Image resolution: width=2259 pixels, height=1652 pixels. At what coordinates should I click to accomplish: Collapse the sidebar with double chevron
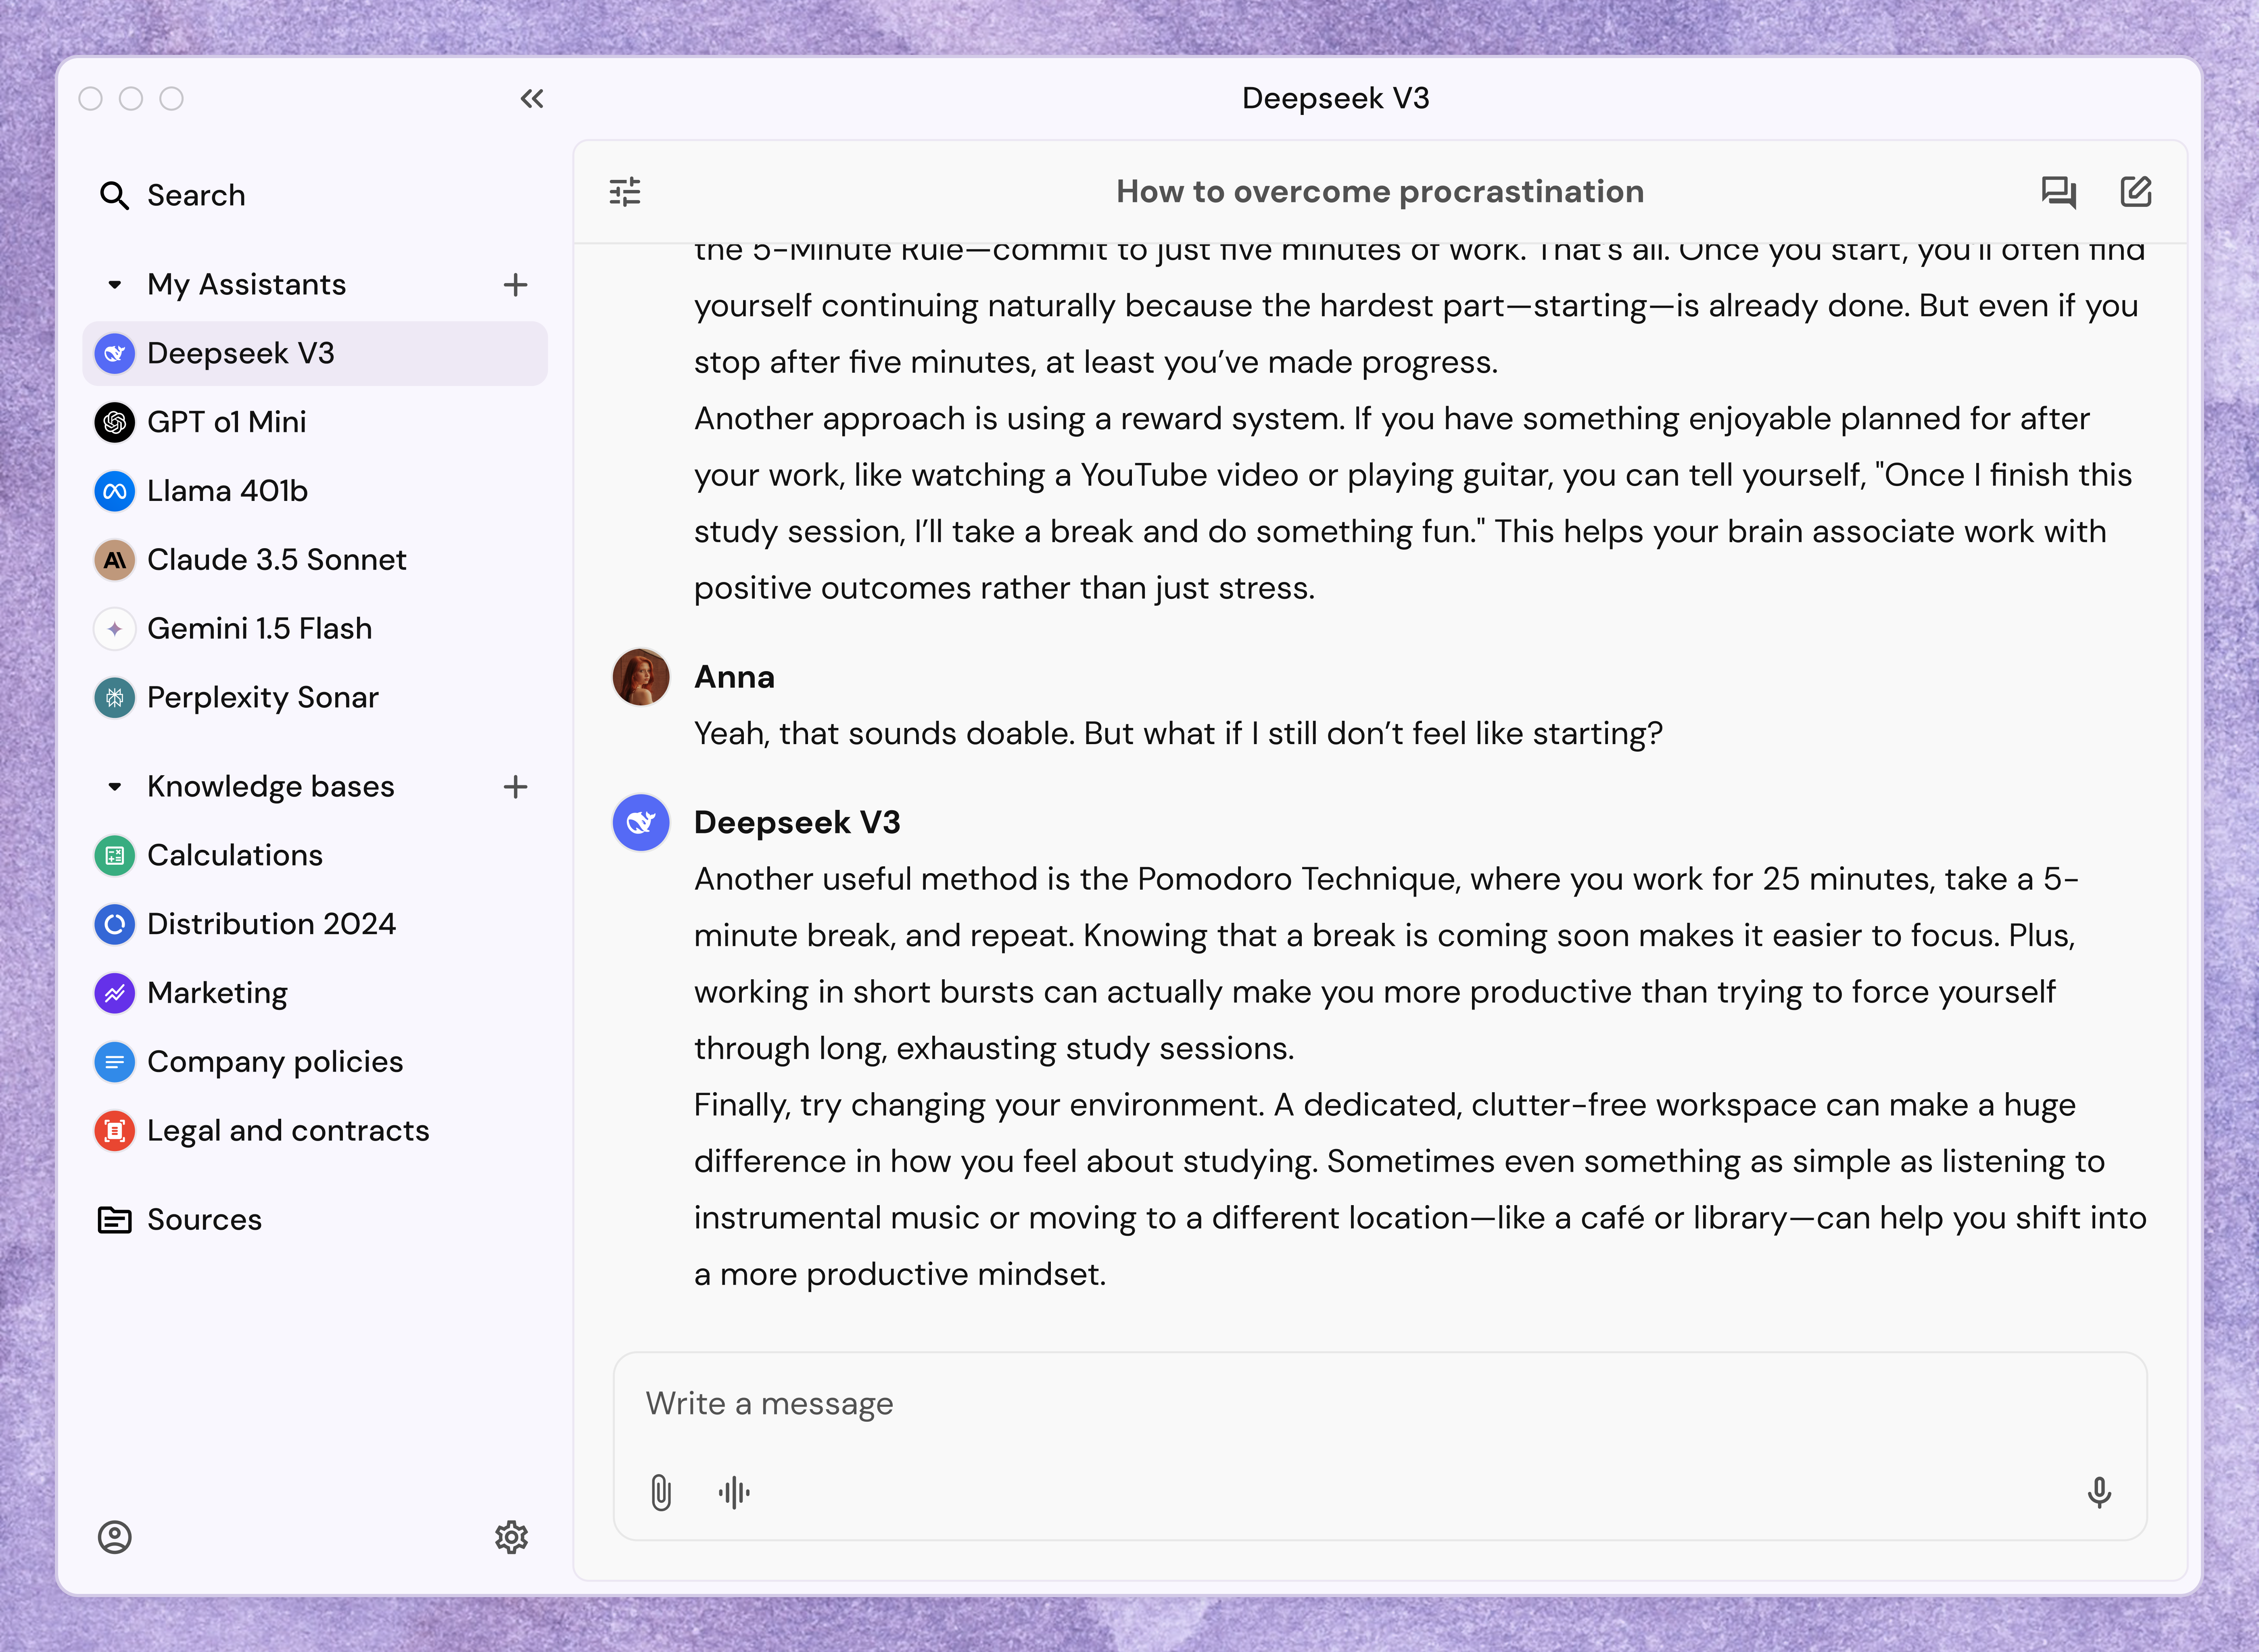tap(532, 98)
